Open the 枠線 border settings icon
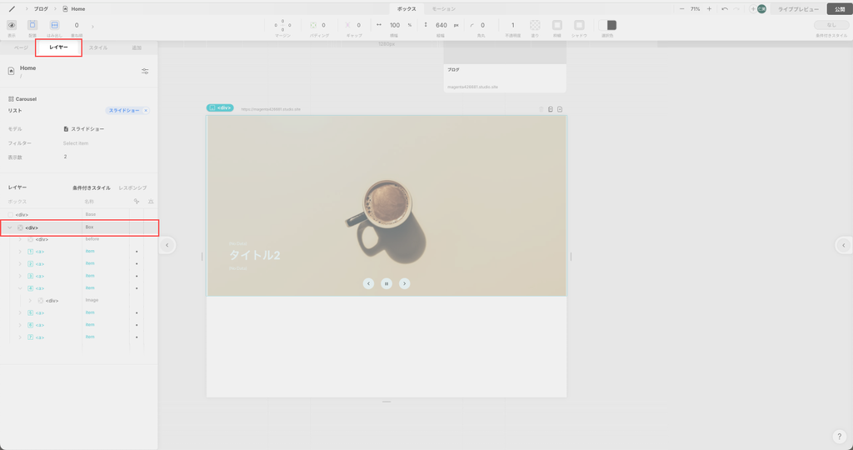 (x=557, y=25)
